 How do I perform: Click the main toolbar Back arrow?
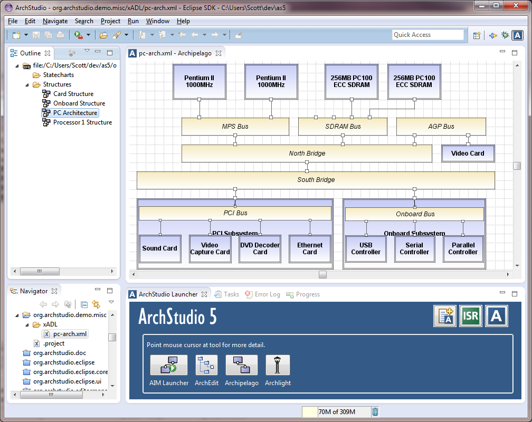195,35
